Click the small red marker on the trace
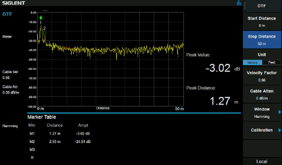 66,48
